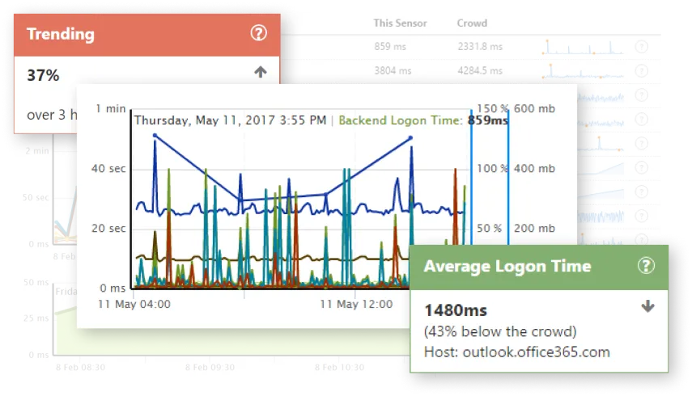Click the Backend Logon Time tooltip label
Image resolution: width=692 pixels, height=396 pixels.
point(400,120)
